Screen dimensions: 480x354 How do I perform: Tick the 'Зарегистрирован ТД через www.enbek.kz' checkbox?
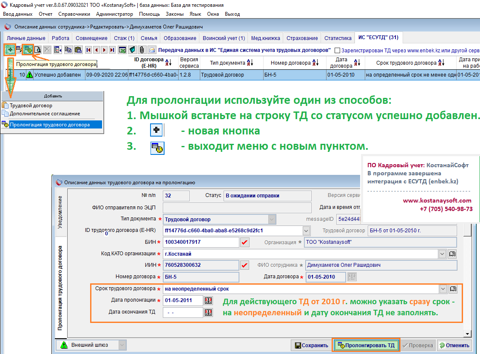(337, 51)
